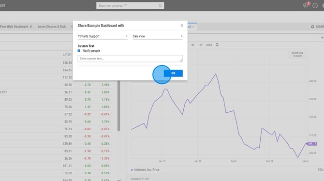The height and width of the screenshot is (181, 324).
Task: Select the 10Y chart range
Action: [200, 45]
